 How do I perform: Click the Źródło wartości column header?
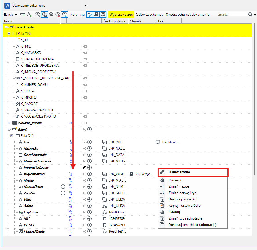pos(115,21)
